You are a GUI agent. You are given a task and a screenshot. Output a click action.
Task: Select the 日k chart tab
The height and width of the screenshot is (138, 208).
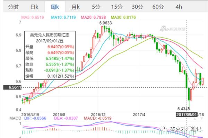(34, 7)
